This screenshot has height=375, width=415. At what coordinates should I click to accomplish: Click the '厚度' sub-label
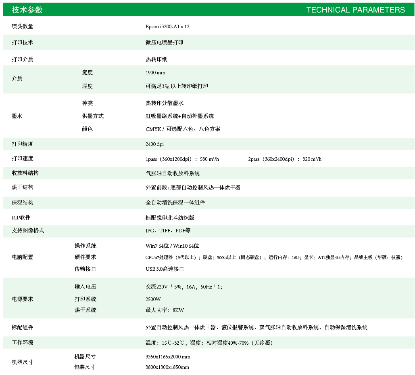pos(88,86)
